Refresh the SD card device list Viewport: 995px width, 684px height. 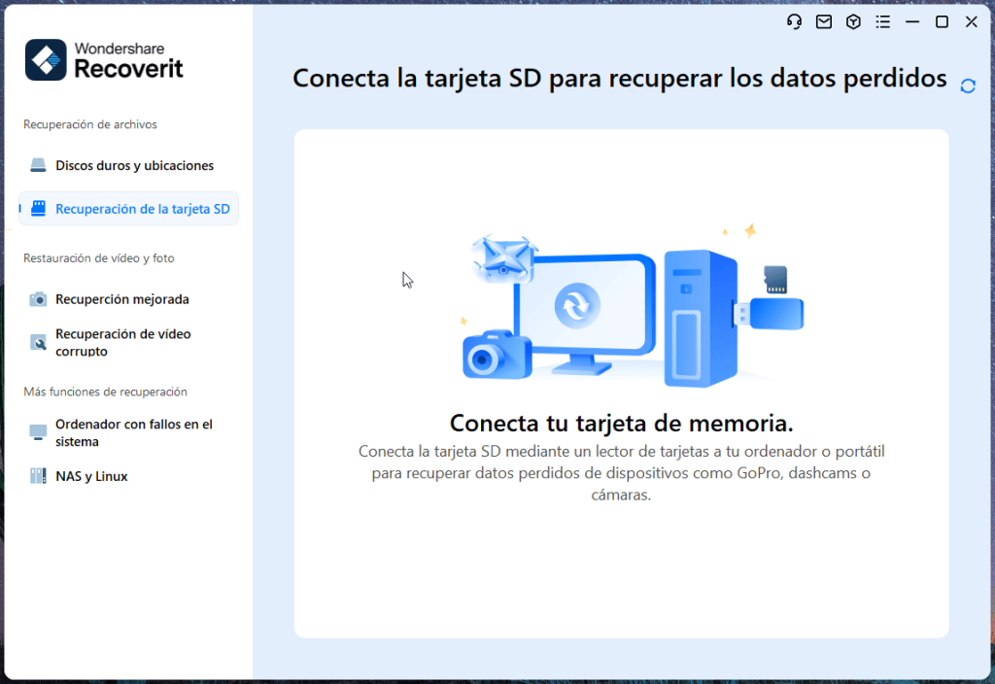[968, 85]
